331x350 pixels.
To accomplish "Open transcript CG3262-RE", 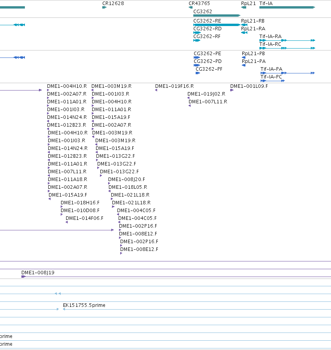I will pos(217,25).
